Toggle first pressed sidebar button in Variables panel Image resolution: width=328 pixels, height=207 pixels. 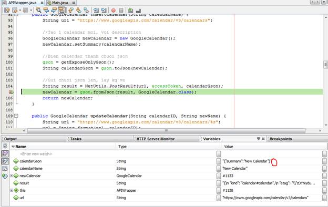[5, 154]
